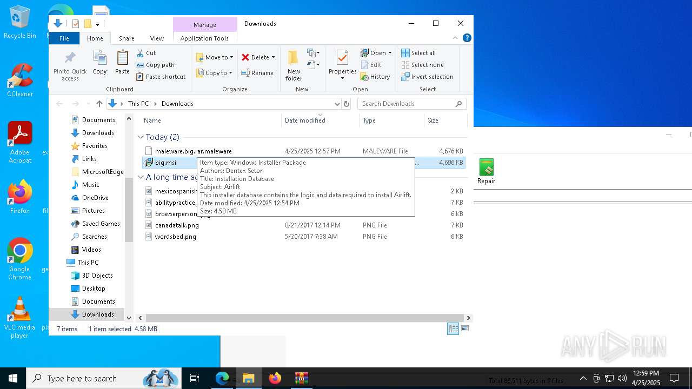Switch to the Share tab
This screenshot has width=692, height=389.
click(x=127, y=38)
